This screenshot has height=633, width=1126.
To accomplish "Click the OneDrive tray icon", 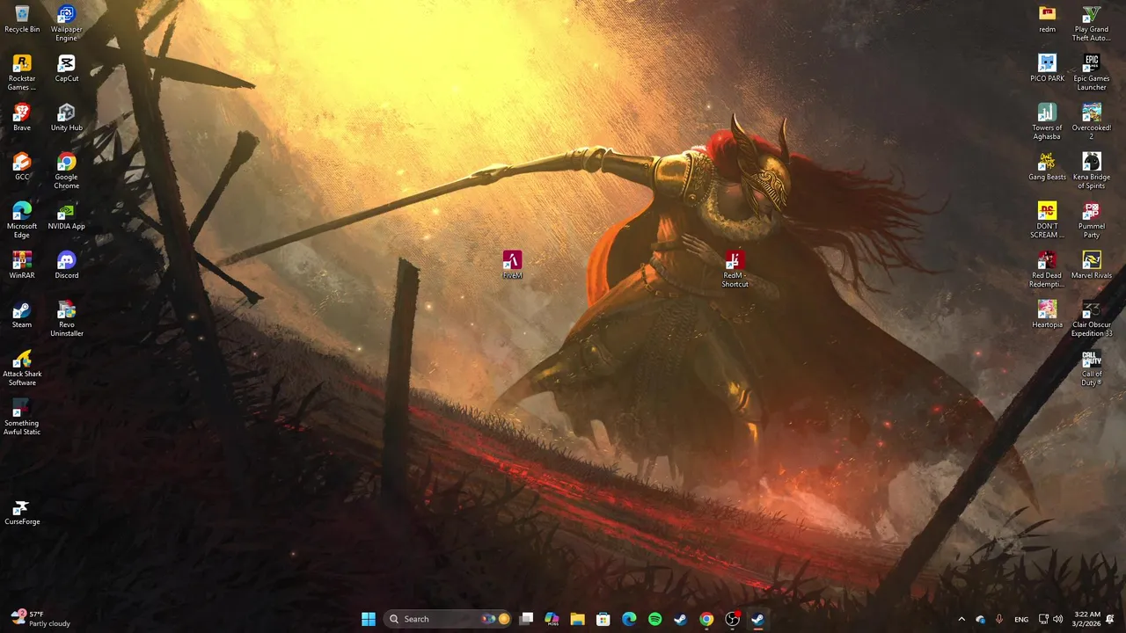I will pyautogui.click(x=980, y=619).
